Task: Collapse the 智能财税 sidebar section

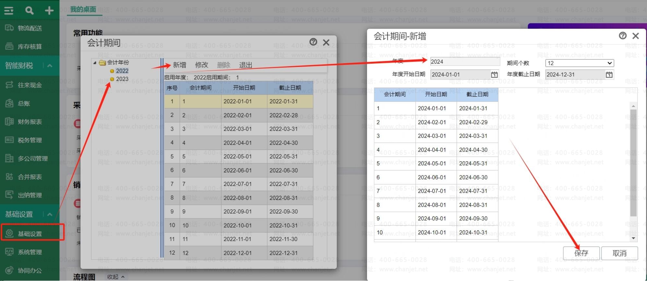Action: 50,66
